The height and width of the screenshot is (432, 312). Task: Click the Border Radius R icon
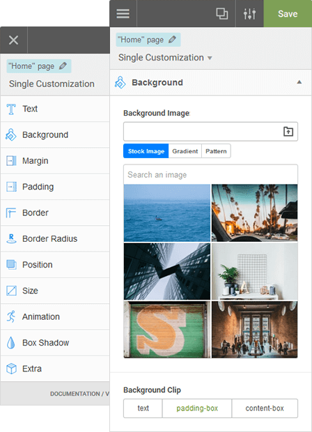pos(11,238)
